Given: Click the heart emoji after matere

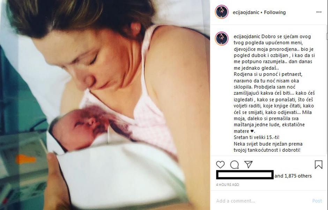Looking at the screenshot, I should coord(252,131).
